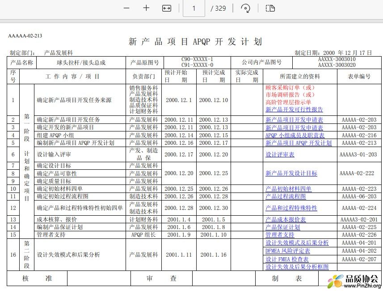Open link 新产品项目开发申请表 in row 2
Viewport: 383px width, 291px height.
(x=294, y=120)
